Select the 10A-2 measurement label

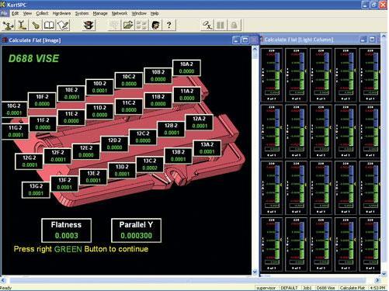tap(186, 68)
